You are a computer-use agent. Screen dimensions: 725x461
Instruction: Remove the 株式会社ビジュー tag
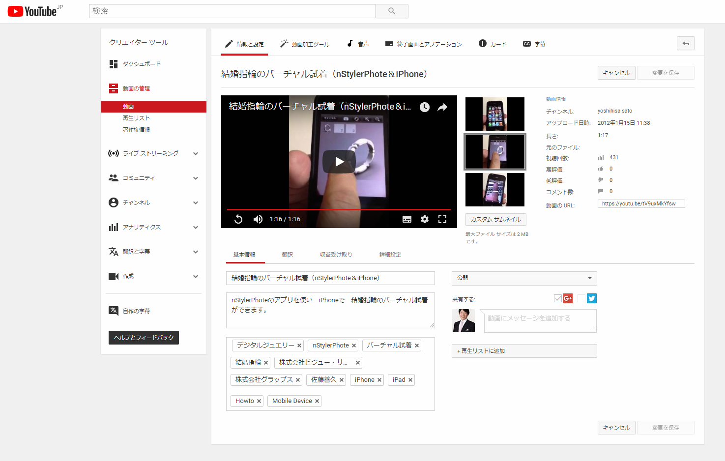358,363
